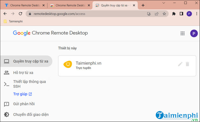This screenshot has height=122, width=200.
Task: Go back with the browser back arrow
Action: click(5, 14)
